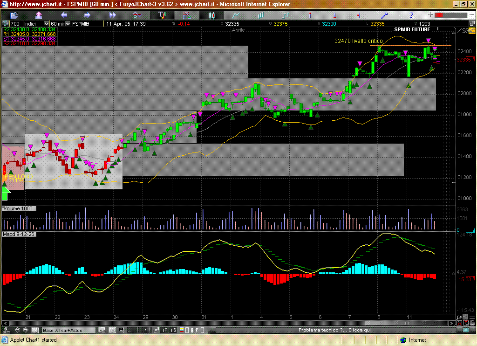Select the candlestick chart style icon
Image resolution: width=477 pixels, height=346 pixels.
[x=212, y=15]
